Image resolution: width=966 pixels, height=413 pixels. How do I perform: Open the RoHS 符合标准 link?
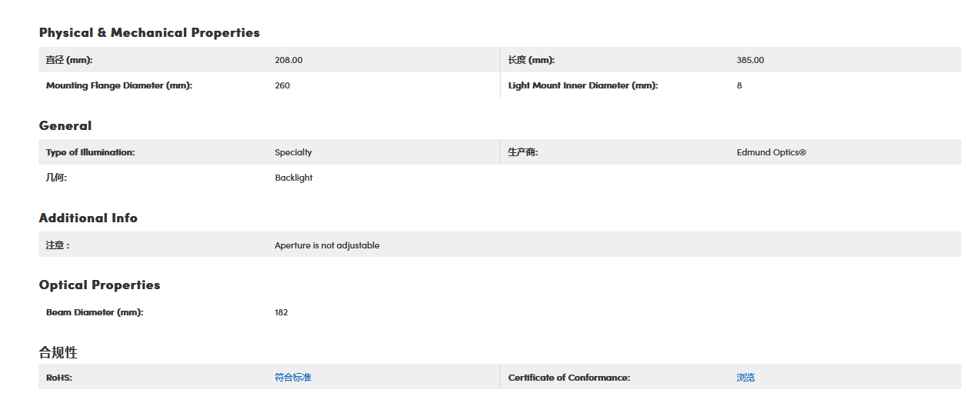click(293, 378)
